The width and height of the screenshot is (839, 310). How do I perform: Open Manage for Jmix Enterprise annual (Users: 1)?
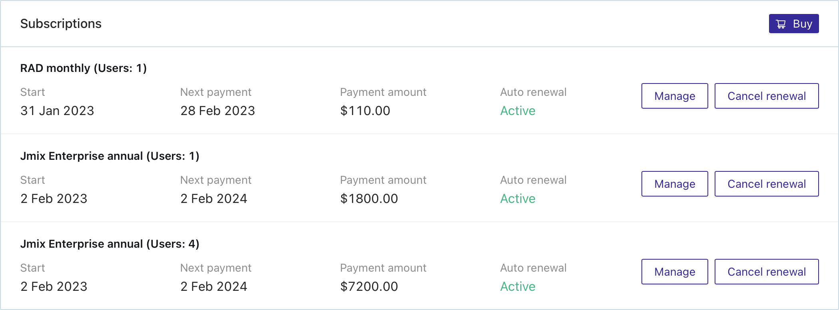[674, 184]
